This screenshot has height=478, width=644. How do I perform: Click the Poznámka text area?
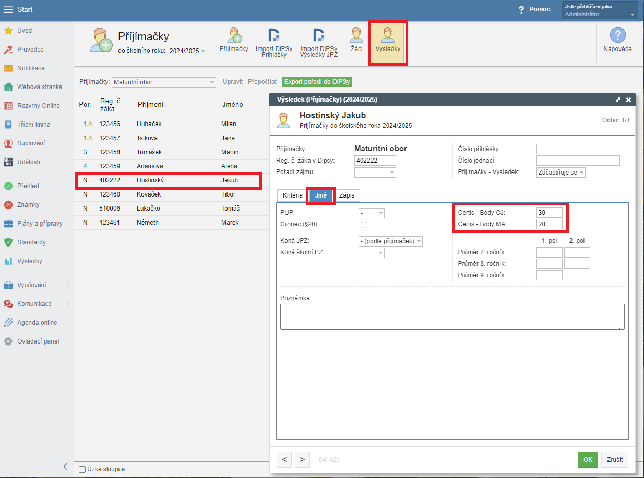click(452, 317)
